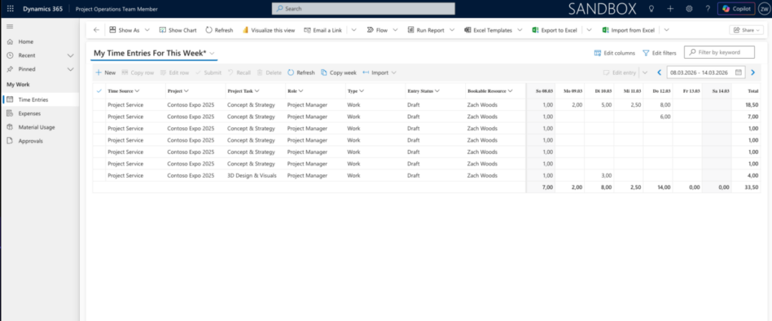Viewport: 772px width, 321px height.
Task: Click the back arrow in command bar
Action: [96, 30]
